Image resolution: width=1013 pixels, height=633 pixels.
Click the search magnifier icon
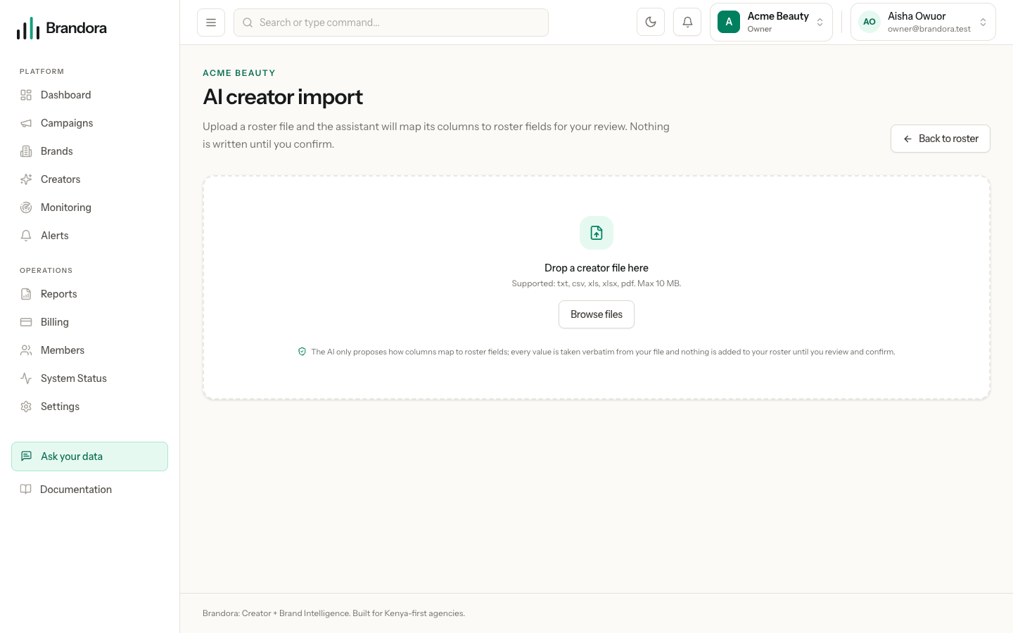(x=248, y=23)
